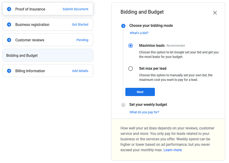Click arrow icon beside Customer reviews

9,40
